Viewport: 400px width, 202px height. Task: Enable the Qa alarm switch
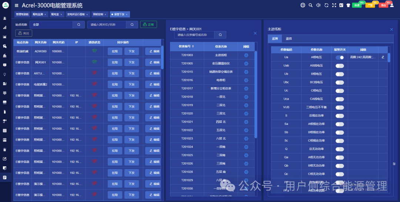tap(340, 158)
